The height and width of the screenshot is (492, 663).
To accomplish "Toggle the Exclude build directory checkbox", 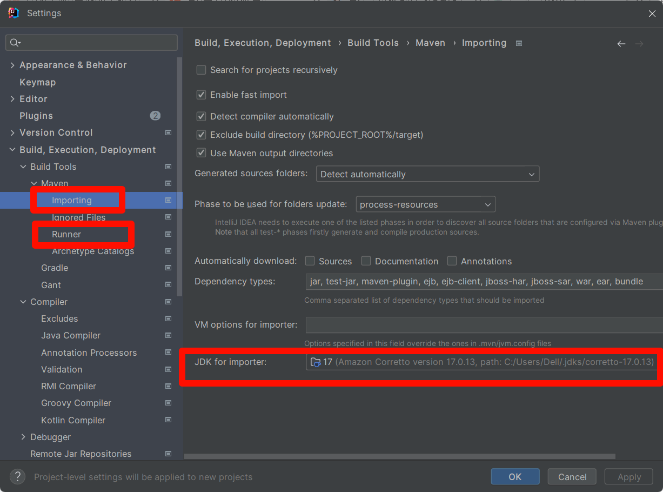I will [x=202, y=135].
